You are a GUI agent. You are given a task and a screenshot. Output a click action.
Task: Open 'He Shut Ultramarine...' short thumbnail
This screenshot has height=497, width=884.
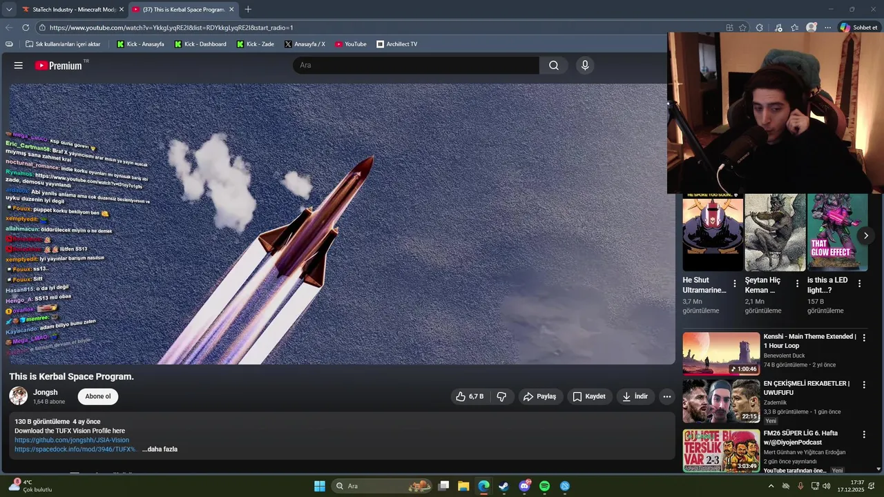click(713, 233)
